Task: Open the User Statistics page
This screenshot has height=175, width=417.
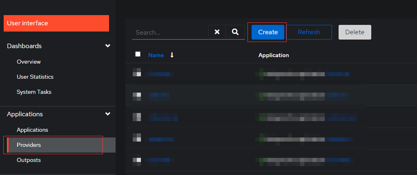Action: point(35,77)
